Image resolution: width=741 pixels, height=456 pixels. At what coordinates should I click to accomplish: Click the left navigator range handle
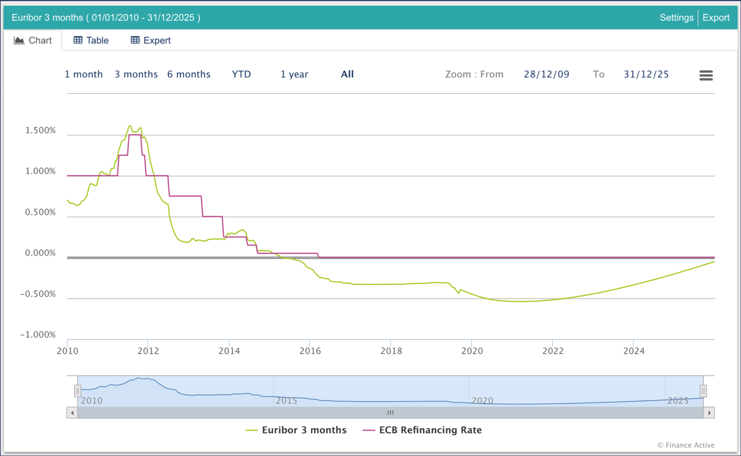click(77, 391)
